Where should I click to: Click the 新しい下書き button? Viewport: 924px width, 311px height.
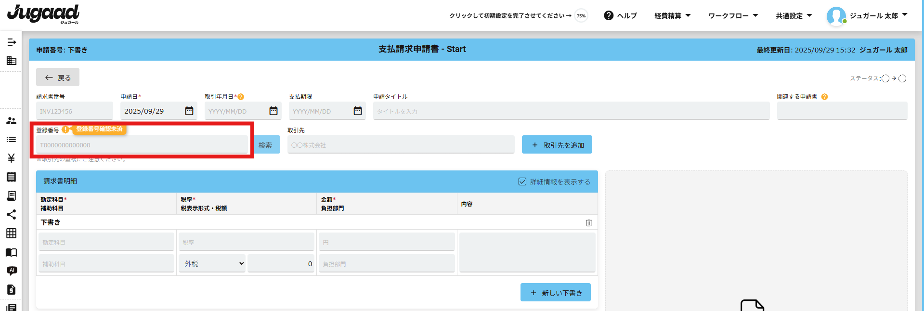tap(555, 293)
